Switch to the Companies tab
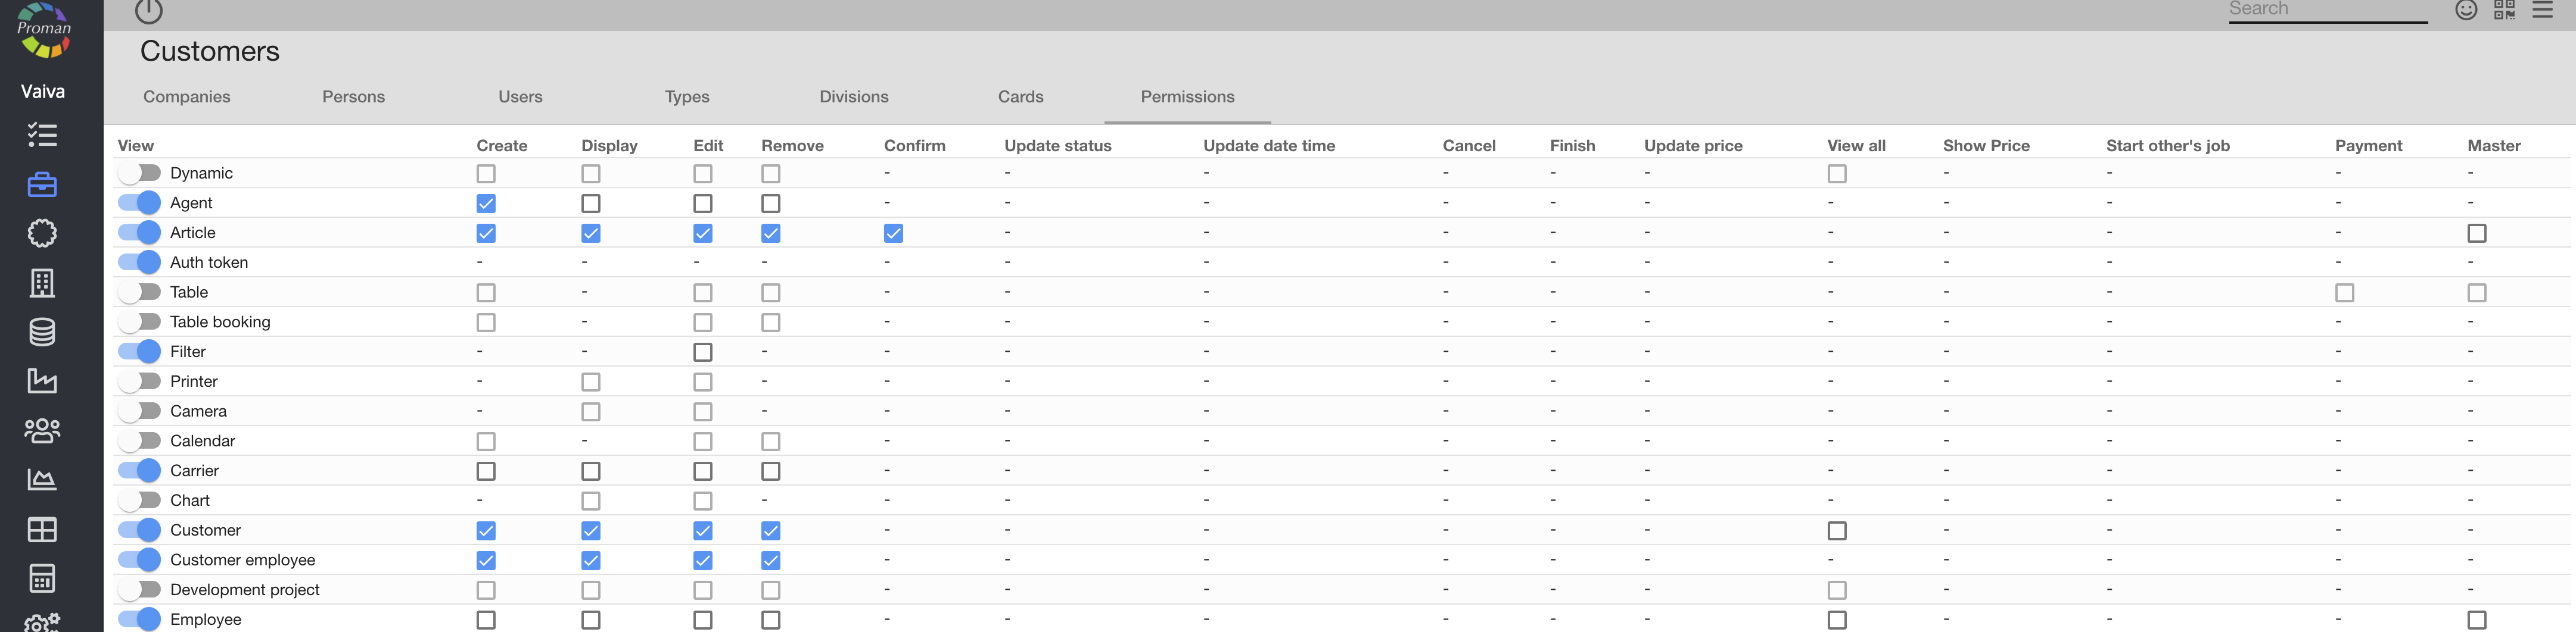Viewport: 2576px width, 632px height. (187, 97)
